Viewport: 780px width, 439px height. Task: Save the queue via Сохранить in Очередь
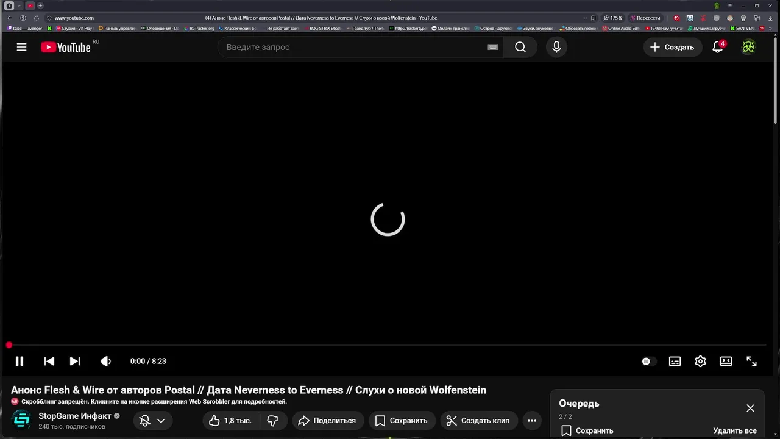(x=587, y=430)
